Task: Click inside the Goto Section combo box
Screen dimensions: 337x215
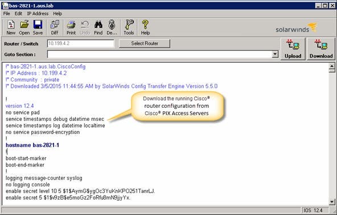Action: pos(159,54)
